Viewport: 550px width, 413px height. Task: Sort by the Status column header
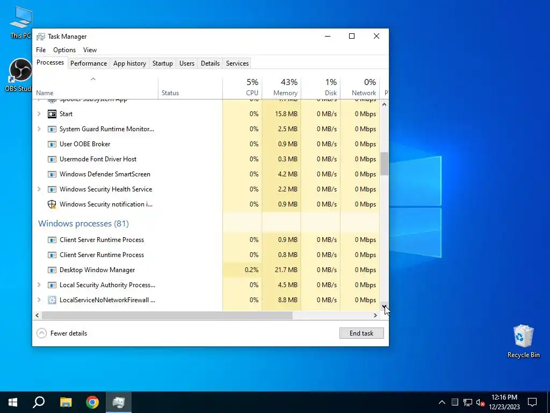tap(191, 88)
